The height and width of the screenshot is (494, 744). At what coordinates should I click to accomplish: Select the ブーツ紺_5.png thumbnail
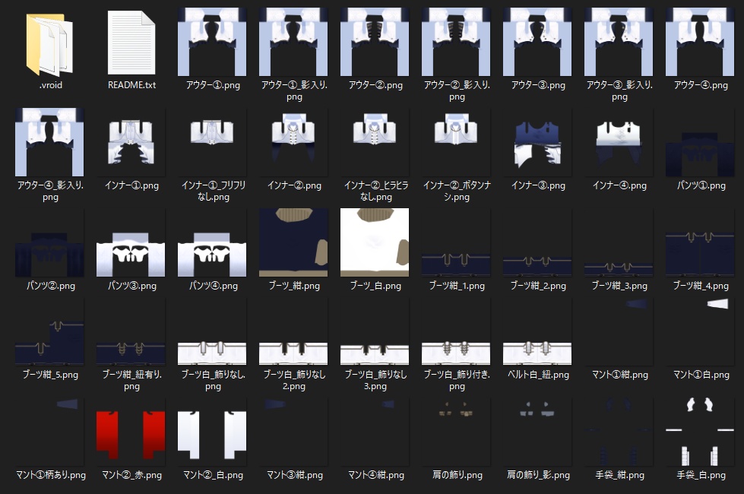click(49, 331)
